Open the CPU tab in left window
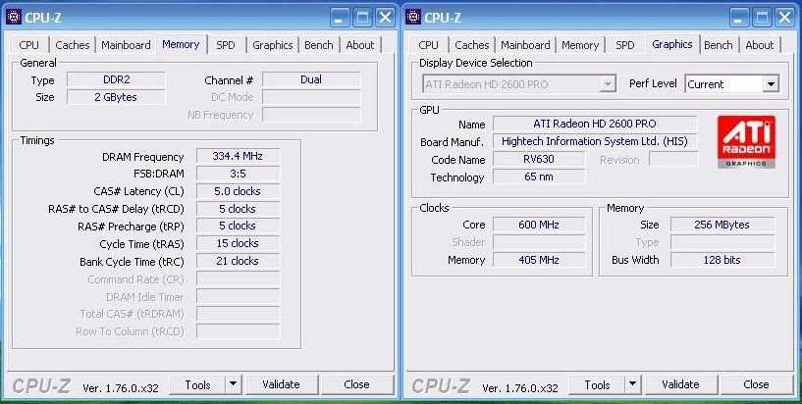This screenshot has height=404, width=802. tap(29, 45)
